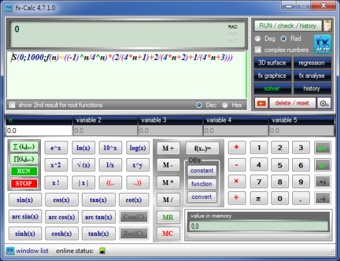
Task: Insert closing double bracket ..))
Action: (138, 183)
